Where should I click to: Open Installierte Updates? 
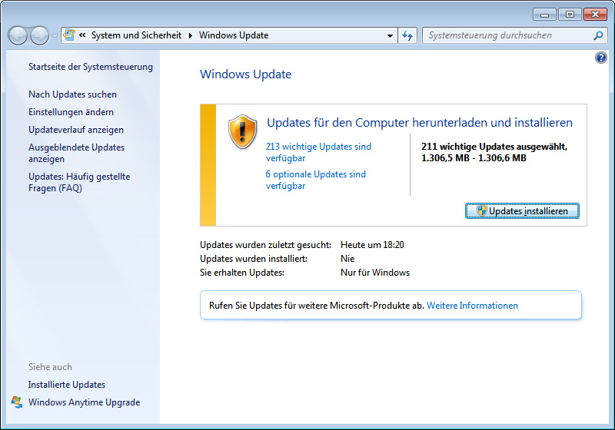click(67, 385)
